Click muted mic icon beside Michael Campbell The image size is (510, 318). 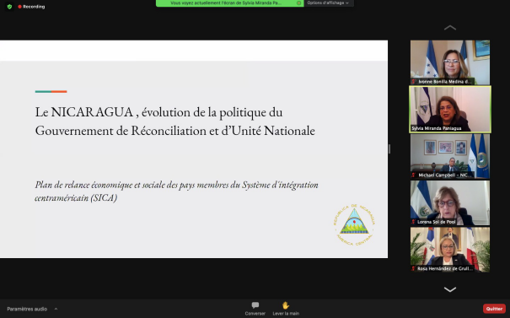coord(413,175)
